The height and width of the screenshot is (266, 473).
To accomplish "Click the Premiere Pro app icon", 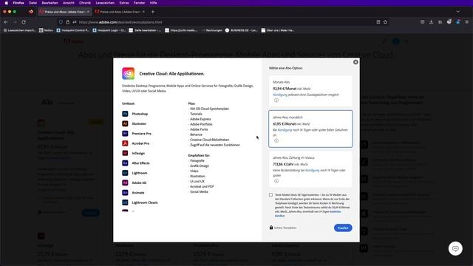I will click(x=125, y=133).
